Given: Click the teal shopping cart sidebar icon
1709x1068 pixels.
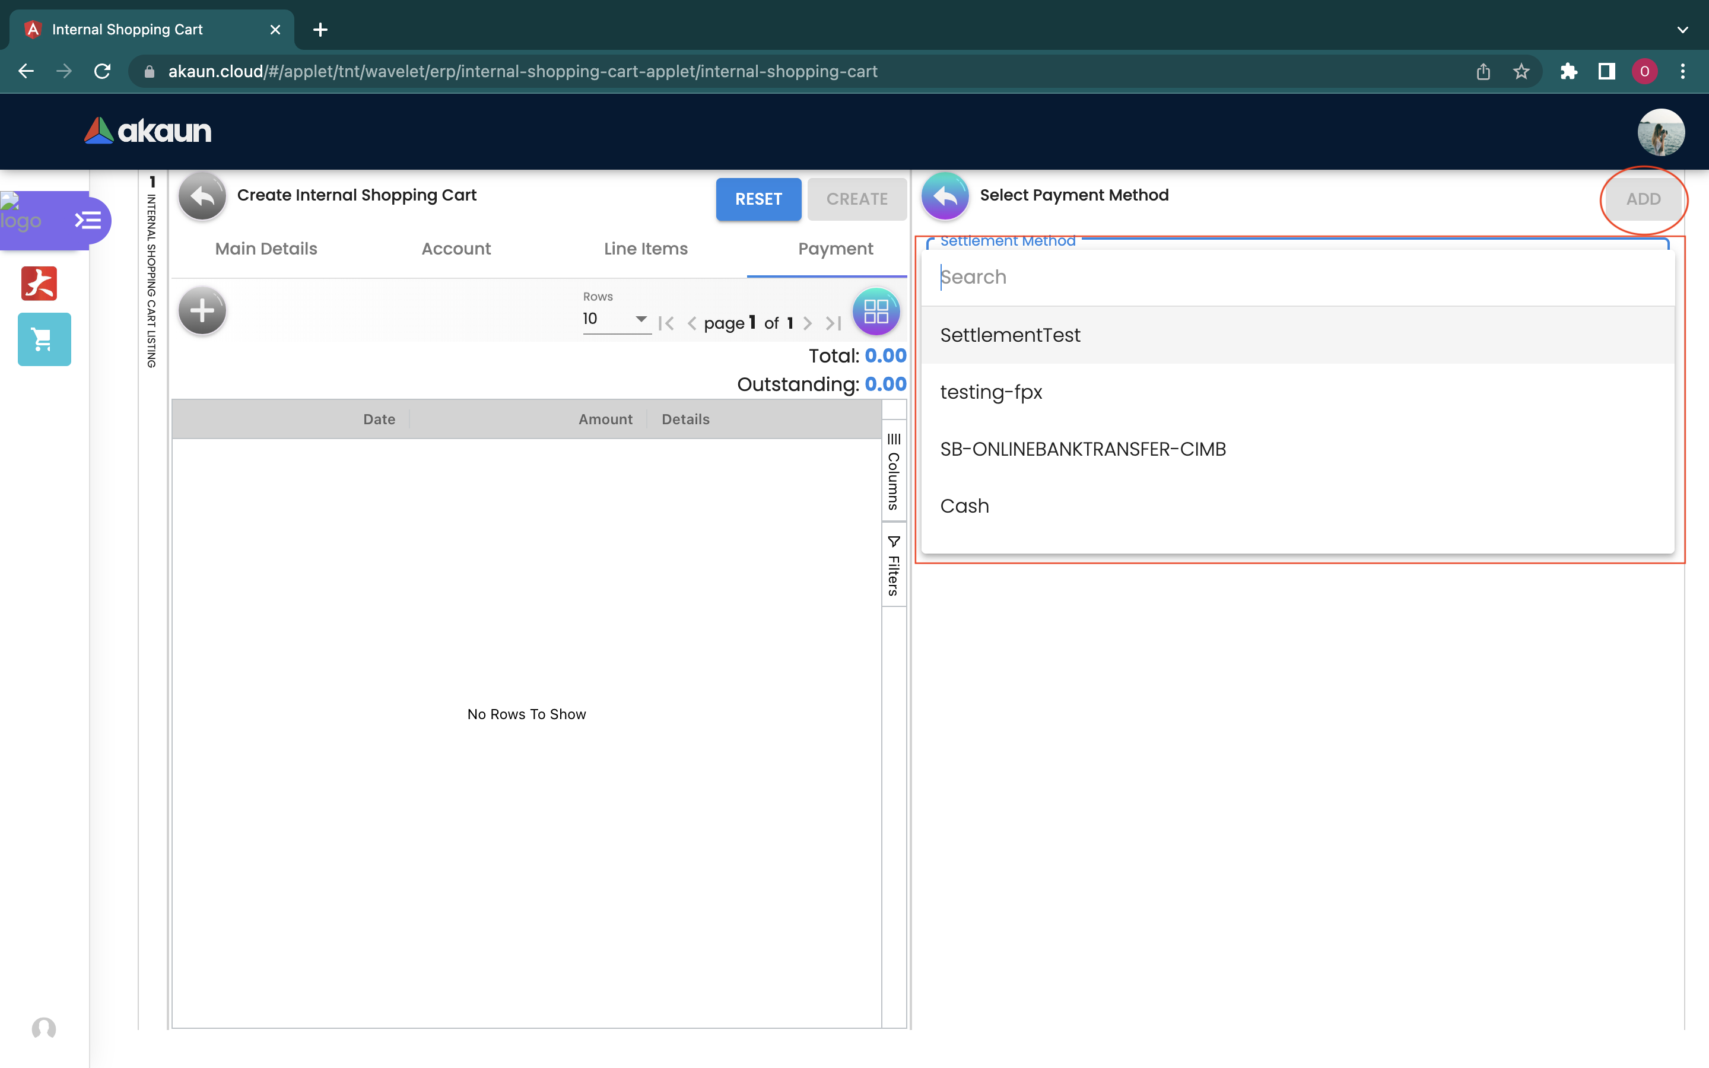Looking at the screenshot, I should pos(44,340).
